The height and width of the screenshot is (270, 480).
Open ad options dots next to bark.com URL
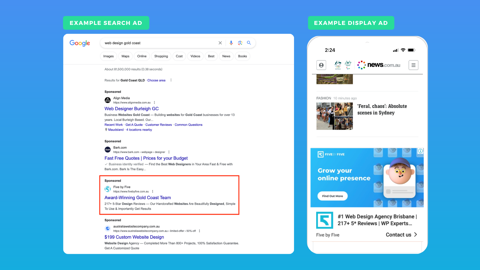click(x=169, y=152)
